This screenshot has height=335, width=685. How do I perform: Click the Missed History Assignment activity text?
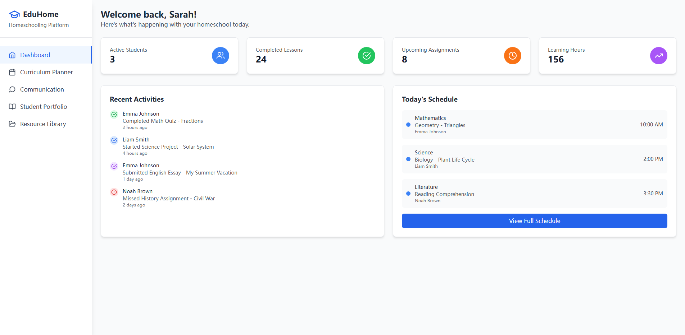168,199
